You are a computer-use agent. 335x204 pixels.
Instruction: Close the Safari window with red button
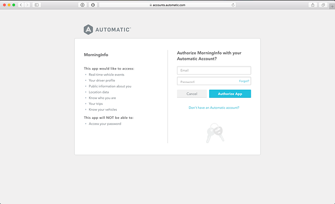click(4, 5)
